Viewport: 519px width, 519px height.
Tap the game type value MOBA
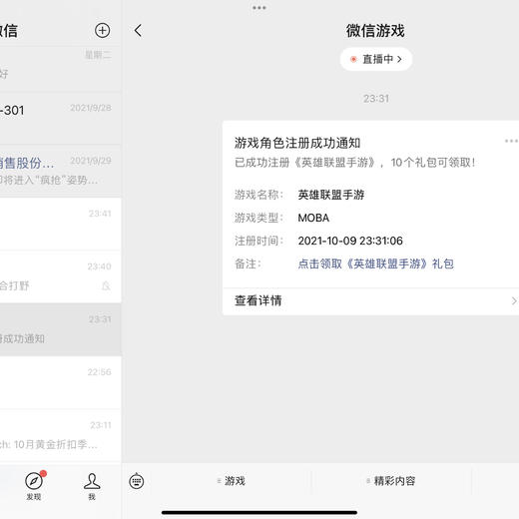click(x=313, y=218)
